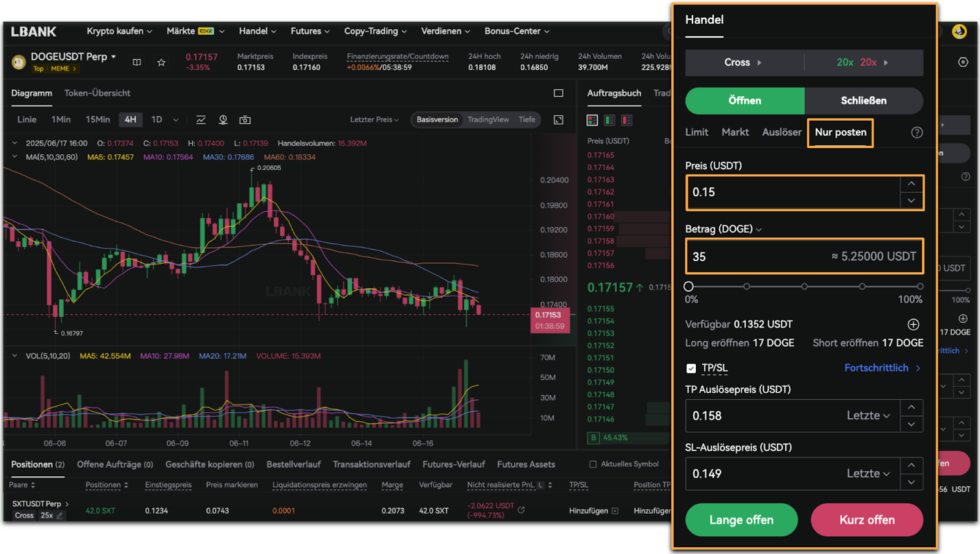Click the plus icon next to Verfügbar

tap(913, 324)
